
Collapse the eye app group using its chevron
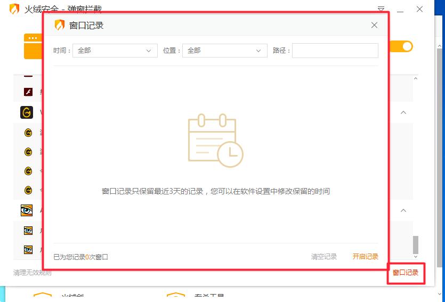click(403, 210)
